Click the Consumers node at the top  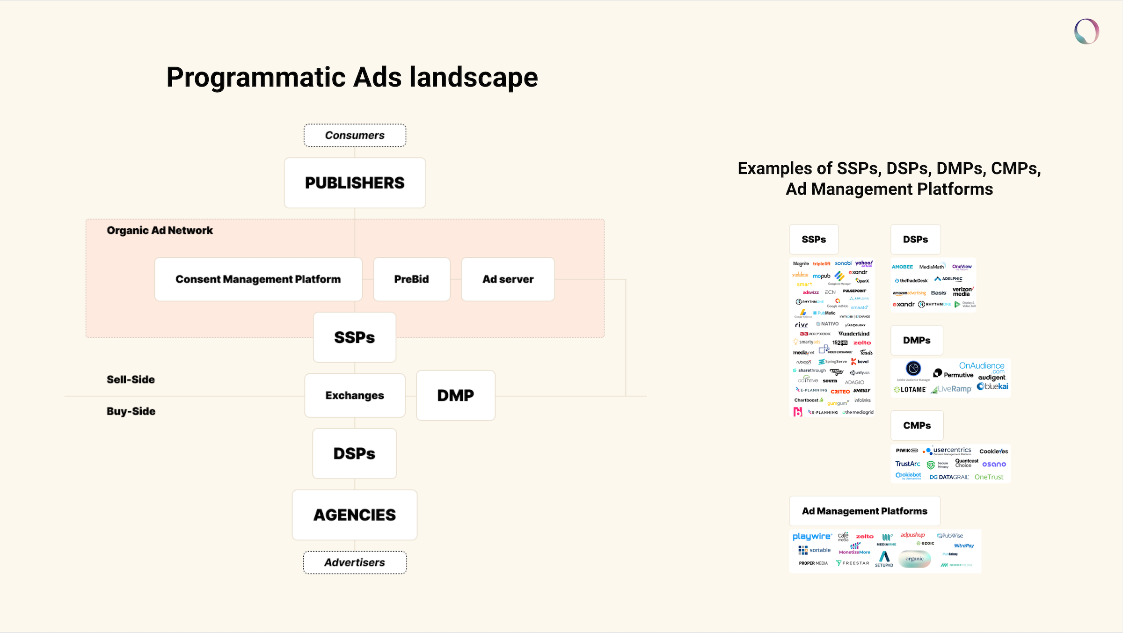tap(354, 135)
